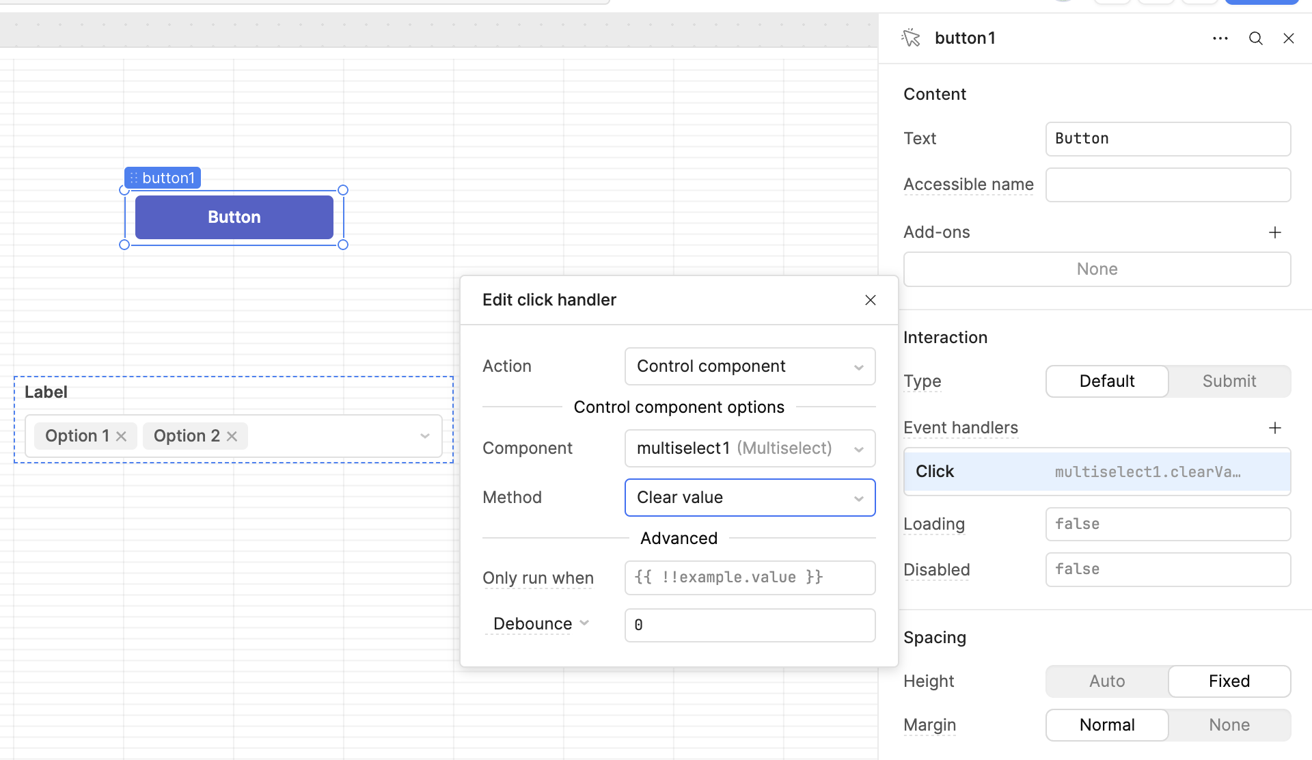Click the button1 drag handle label

pyautogui.click(x=163, y=178)
